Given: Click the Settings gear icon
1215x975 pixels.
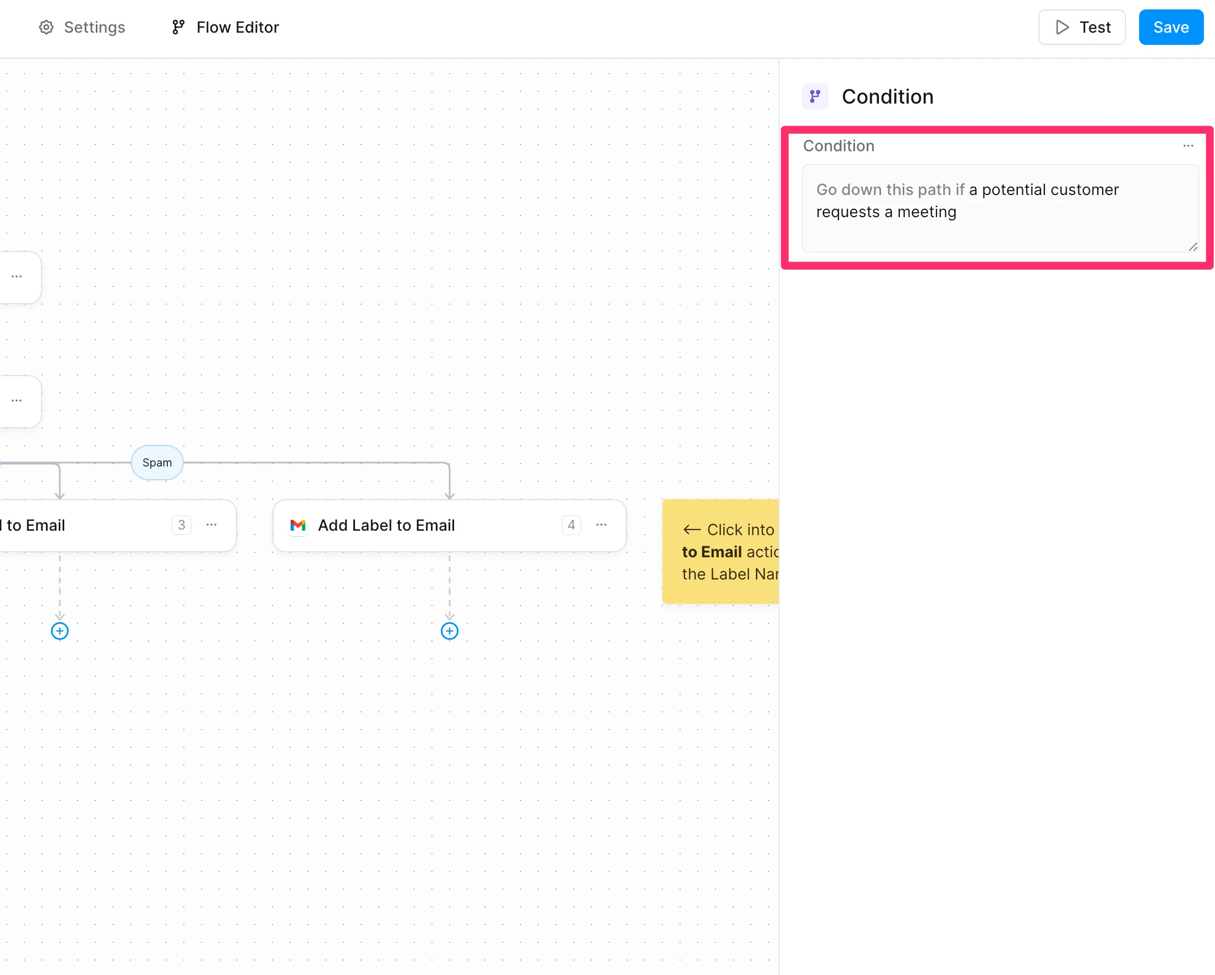Looking at the screenshot, I should click(46, 27).
